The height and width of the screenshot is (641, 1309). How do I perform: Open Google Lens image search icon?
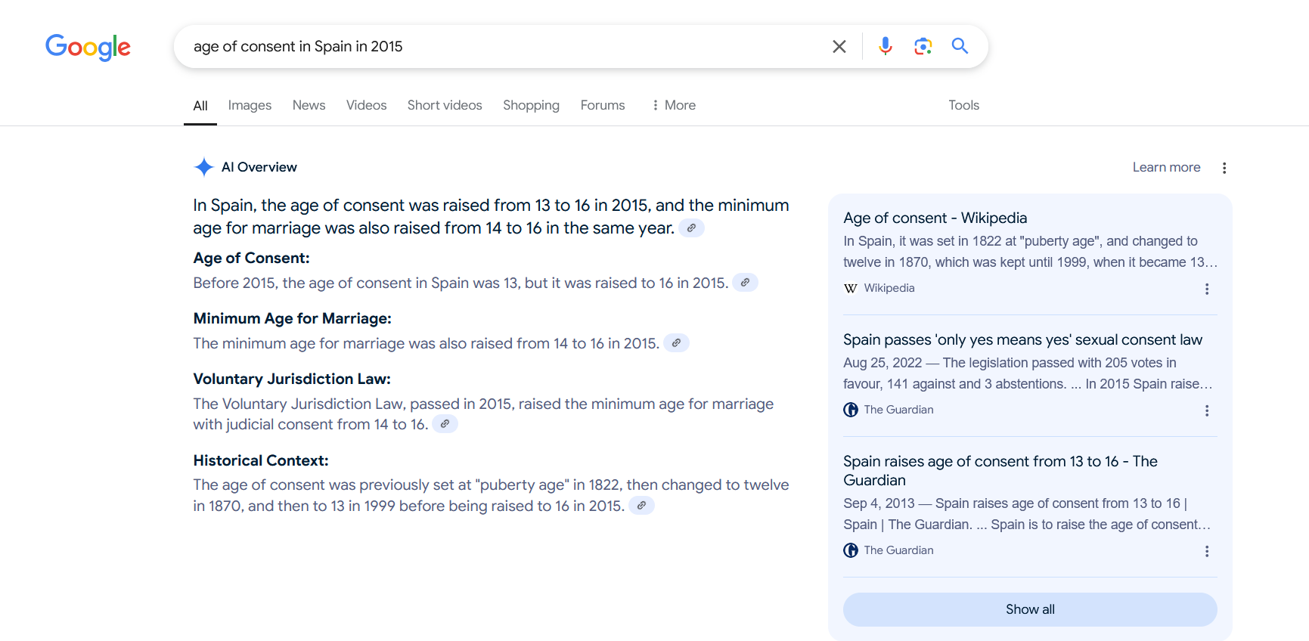pos(923,47)
